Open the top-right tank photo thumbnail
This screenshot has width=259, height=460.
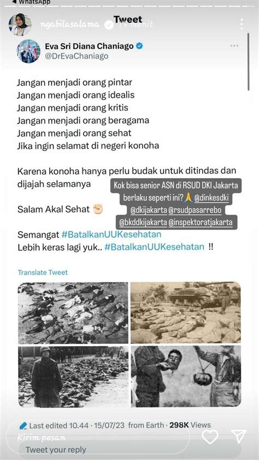[x=186, y=312]
